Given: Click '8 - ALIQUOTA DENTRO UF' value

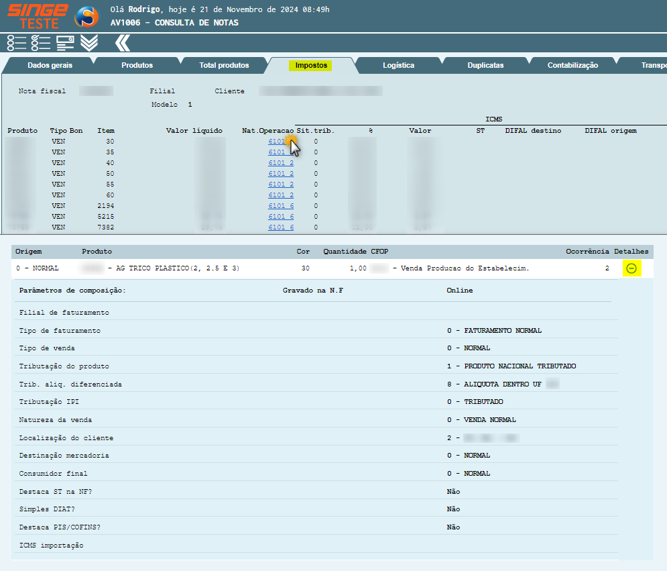Looking at the screenshot, I should pos(494,384).
